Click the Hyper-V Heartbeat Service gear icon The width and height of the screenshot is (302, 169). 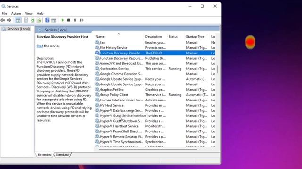pos(97,126)
